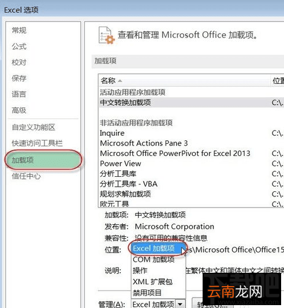Screen dimensions: 284x308
Task: Choose XML 扩展包 option
Action: point(158,282)
